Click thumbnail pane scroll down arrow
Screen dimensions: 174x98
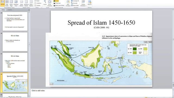tap(29, 96)
